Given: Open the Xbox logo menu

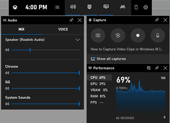Looking at the screenshot, I should pos(15,7).
